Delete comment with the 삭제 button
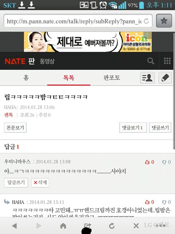The height and width of the screenshot is (234, 175). [40, 182]
